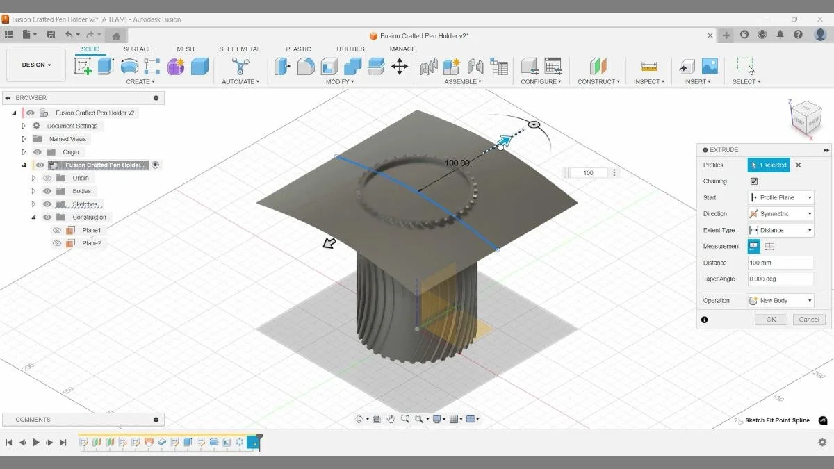
Task: Click the Distance field showing 100 mm
Action: 780,262
